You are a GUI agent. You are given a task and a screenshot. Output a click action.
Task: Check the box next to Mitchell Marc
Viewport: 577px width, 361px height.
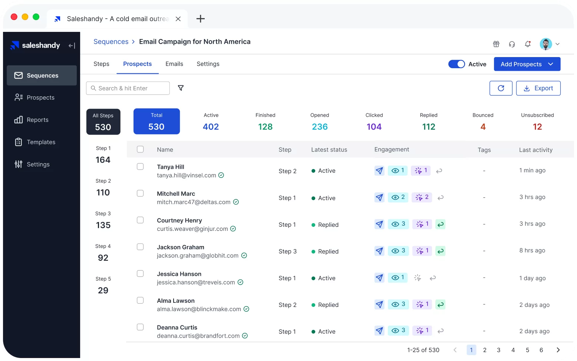(x=140, y=193)
